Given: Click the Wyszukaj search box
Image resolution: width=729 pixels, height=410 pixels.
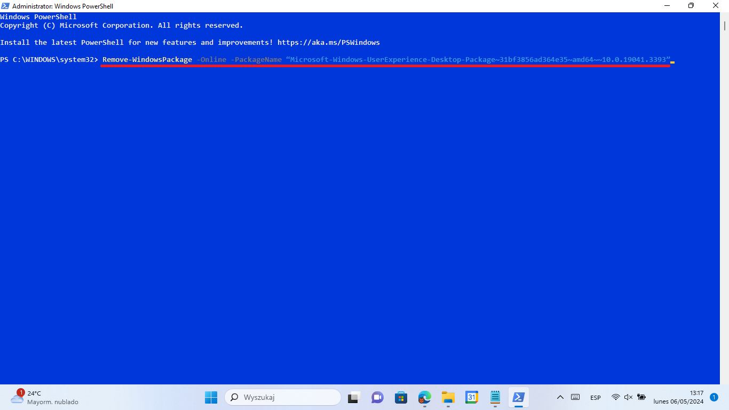Looking at the screenshot, I should pos(283,398).
